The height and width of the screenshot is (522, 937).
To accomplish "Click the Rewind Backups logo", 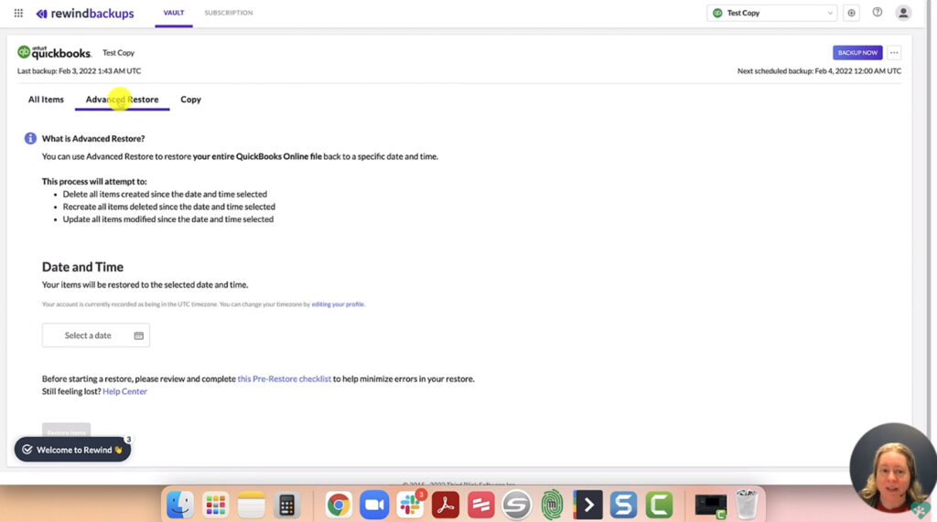I will pos(84,14).
